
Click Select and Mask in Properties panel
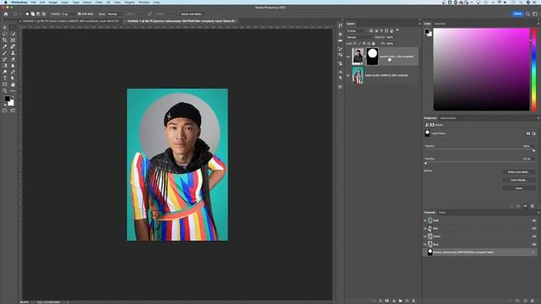tap(518, 172)
